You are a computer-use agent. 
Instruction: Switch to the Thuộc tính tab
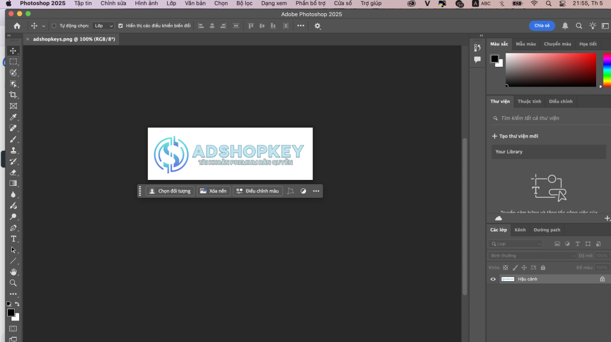point(529,101)
